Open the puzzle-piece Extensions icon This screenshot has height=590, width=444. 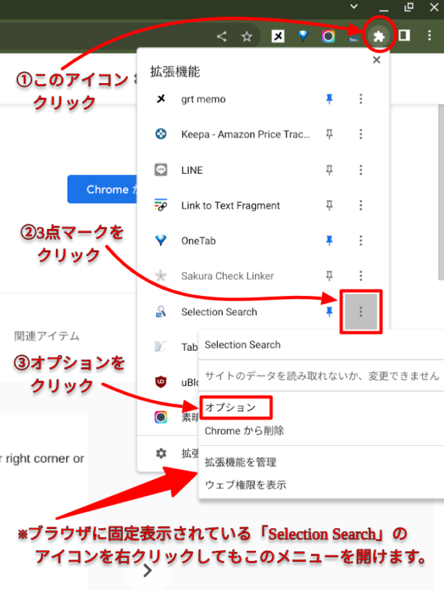click(x=379, y=36)
